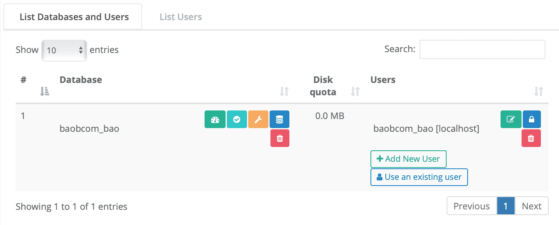Click the Use an existing user button
Image resolution: width=559 pixels, height=225 pixels.
419,177
